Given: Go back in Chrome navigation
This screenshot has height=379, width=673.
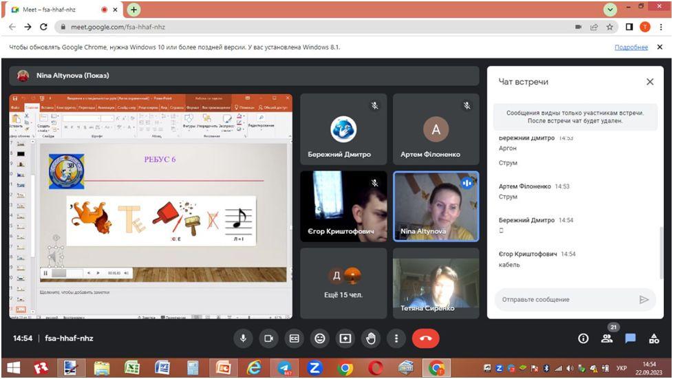Looking at the screenshot, I should click(x=12, y=27).
